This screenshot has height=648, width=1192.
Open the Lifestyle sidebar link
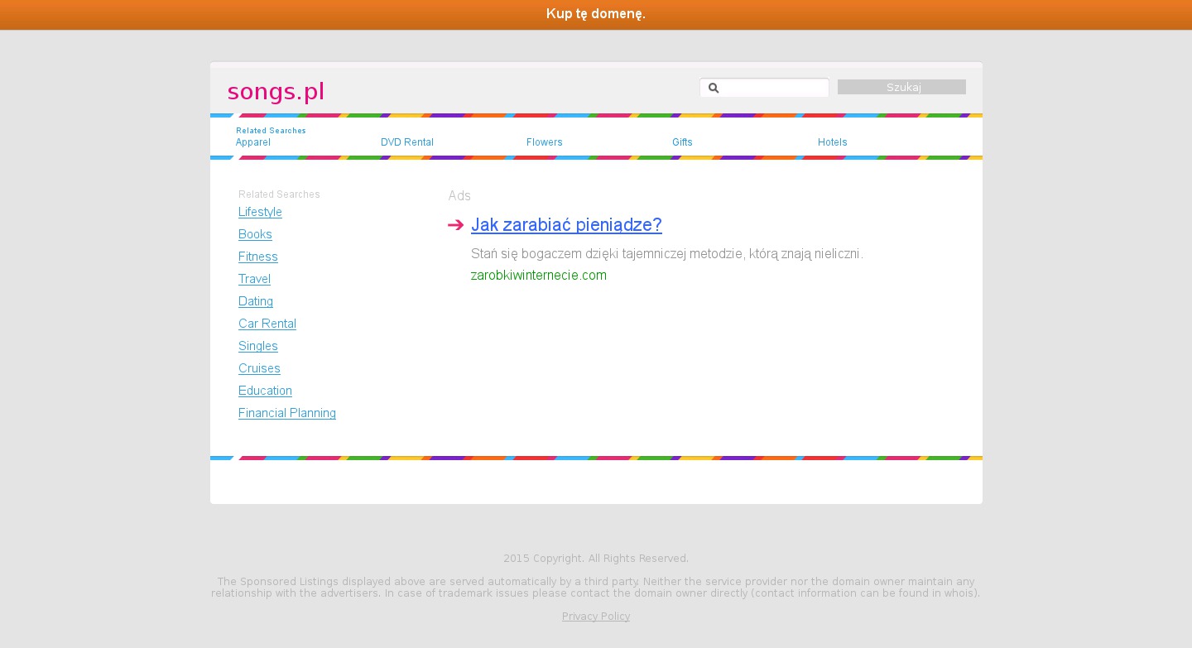click(x=260, y=212)
